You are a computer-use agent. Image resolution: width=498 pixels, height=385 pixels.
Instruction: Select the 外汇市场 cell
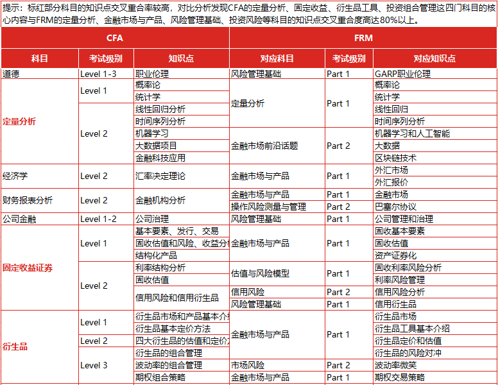tap(435, 170)
